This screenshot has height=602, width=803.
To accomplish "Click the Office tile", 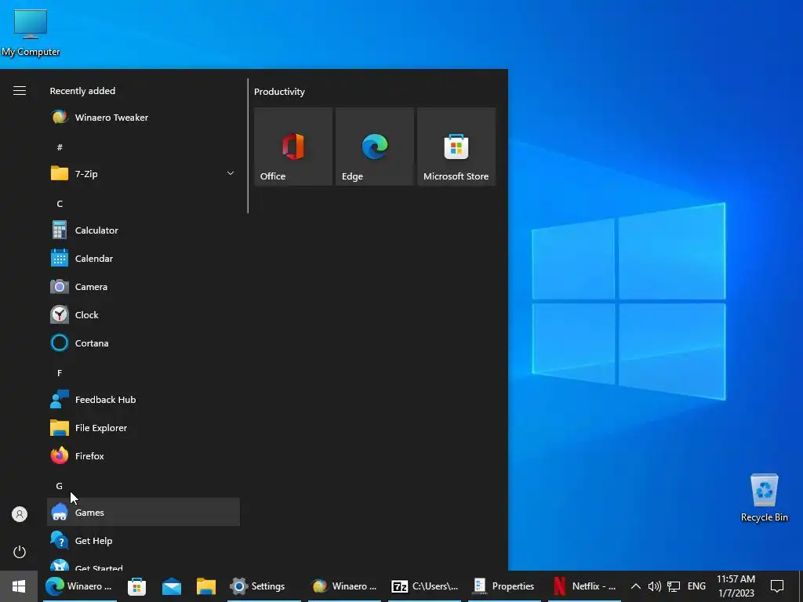I will click(293, 147).
